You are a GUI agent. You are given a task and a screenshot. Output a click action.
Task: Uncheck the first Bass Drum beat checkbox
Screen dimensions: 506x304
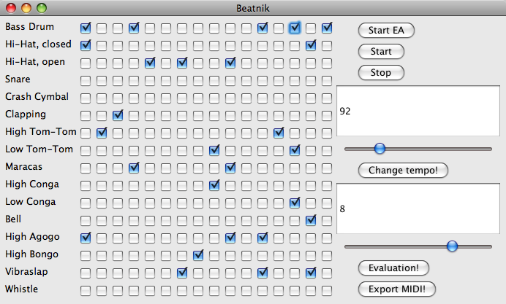point(86,28)
